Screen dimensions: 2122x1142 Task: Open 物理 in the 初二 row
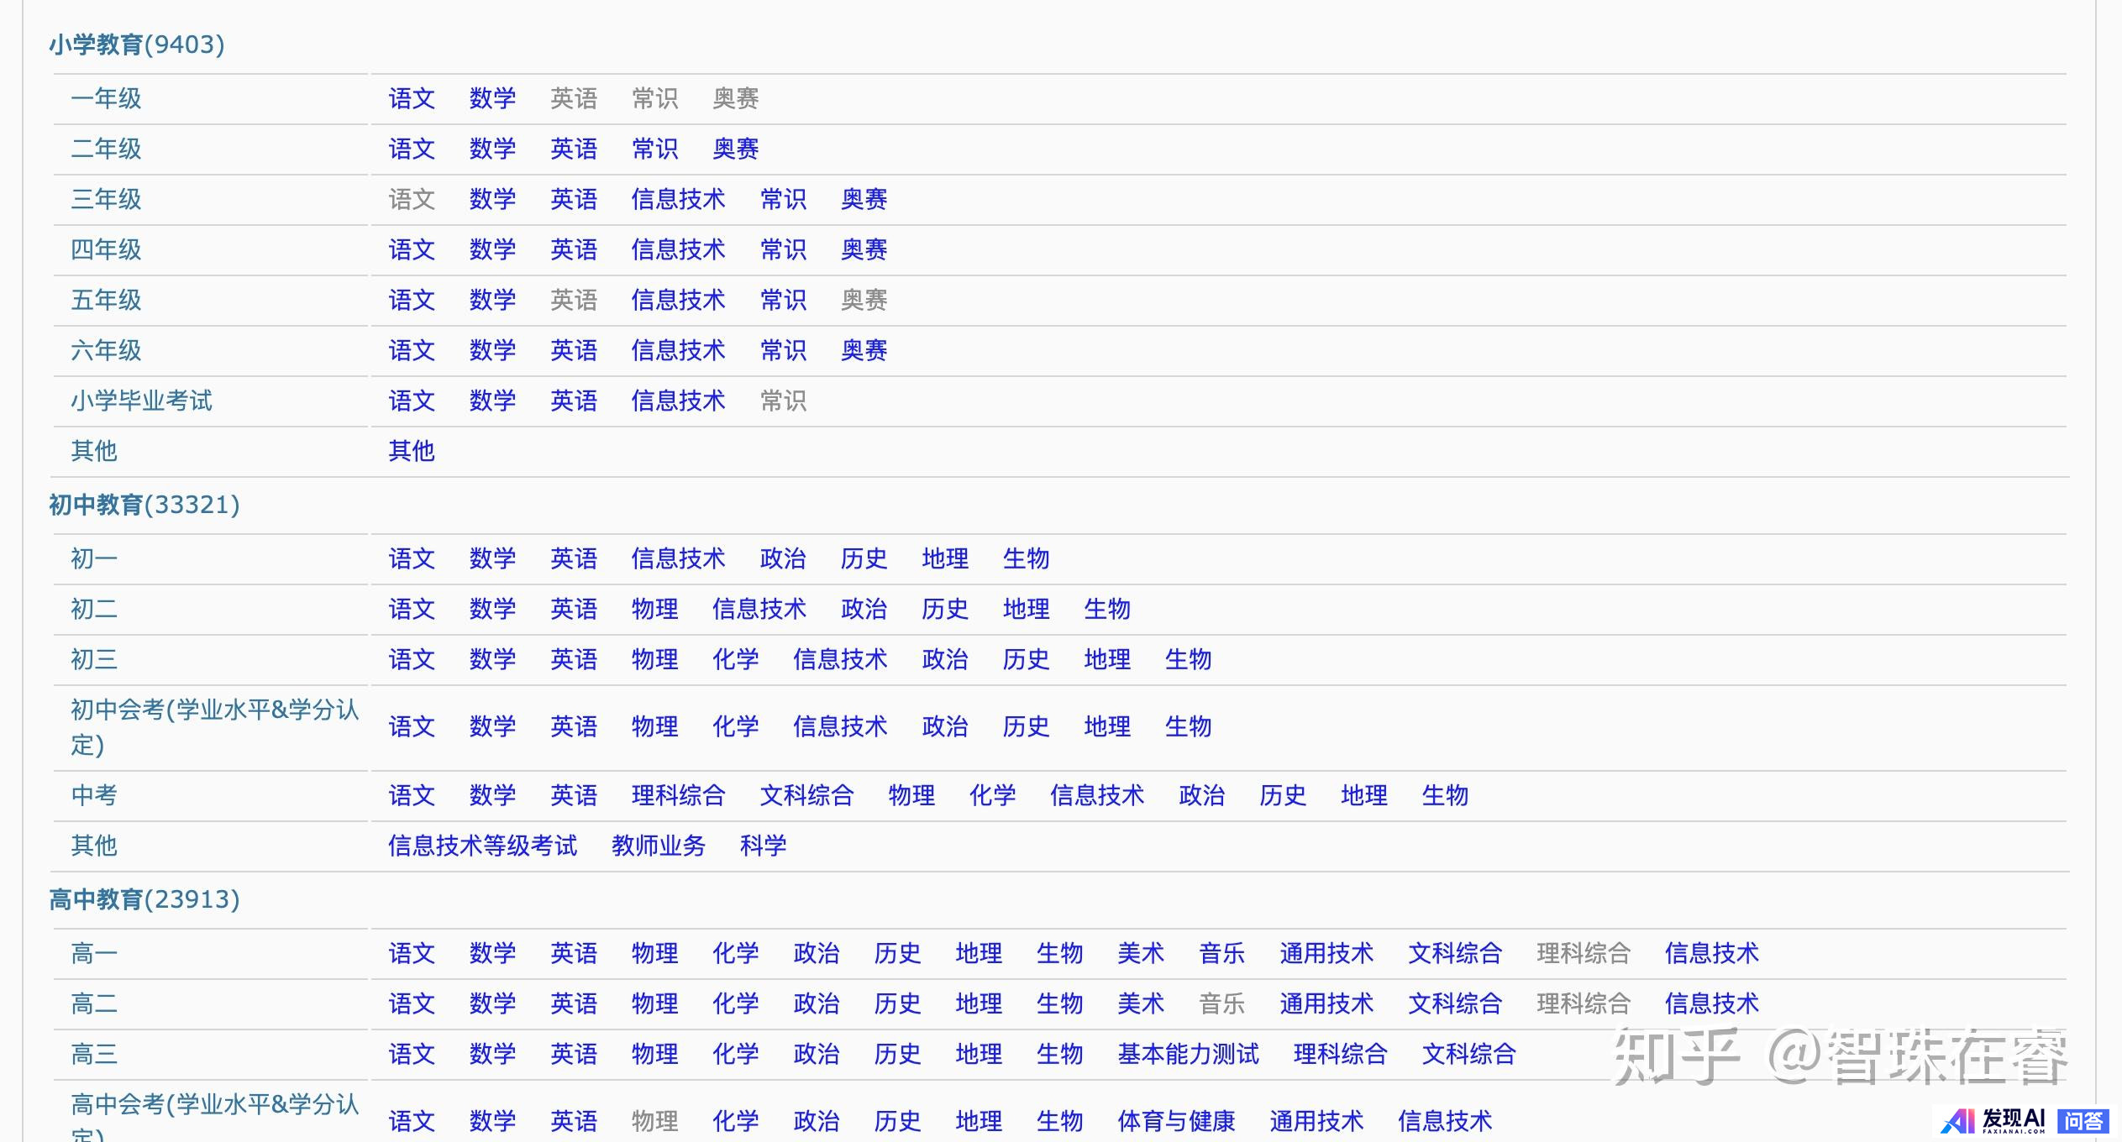[x=654, y=610]
